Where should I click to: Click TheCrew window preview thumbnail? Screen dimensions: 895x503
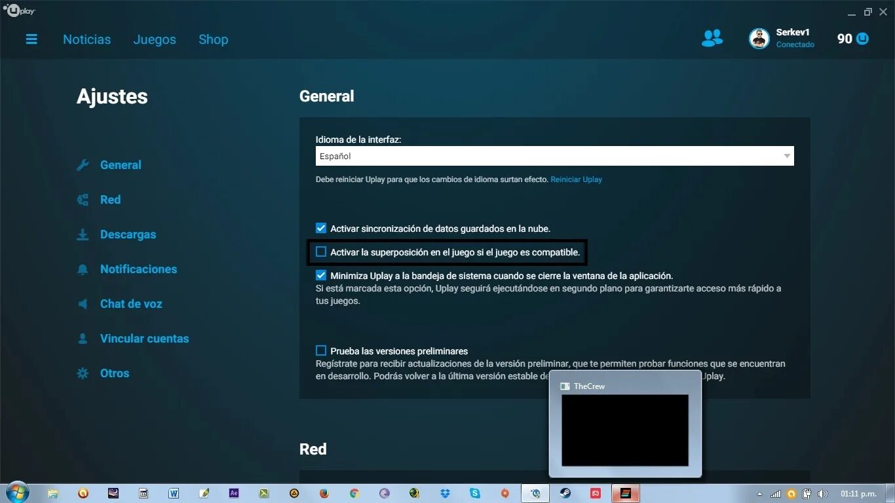[625, 430]
